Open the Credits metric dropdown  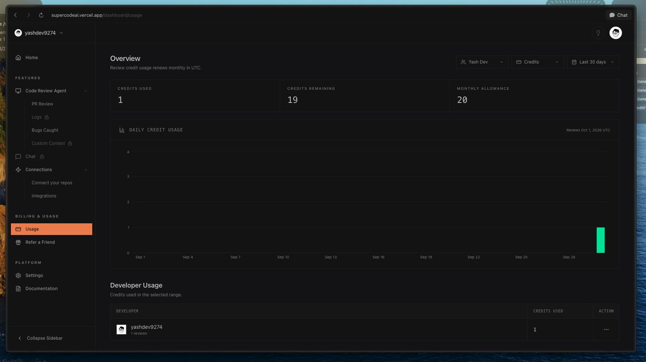tap(537, 62)
